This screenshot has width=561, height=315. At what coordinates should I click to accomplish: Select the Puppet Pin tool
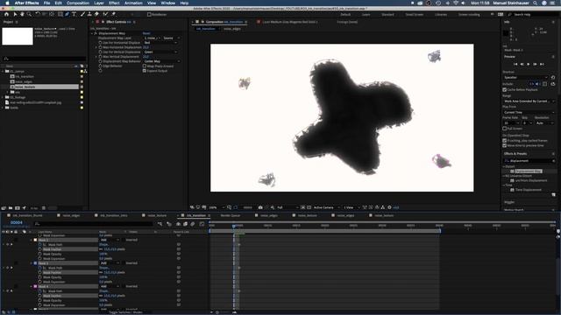(113, 14)
